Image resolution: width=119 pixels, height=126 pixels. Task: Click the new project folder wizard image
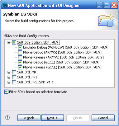pyautogui.click(x=106, y=20)
